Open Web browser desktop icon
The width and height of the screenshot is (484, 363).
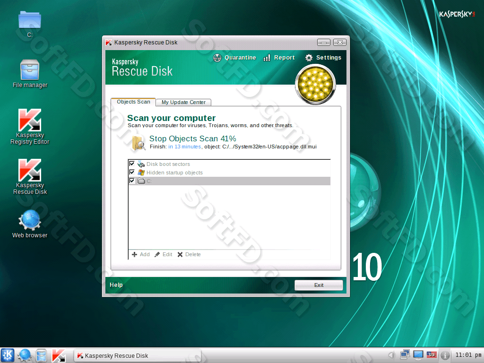coord(30,224)
